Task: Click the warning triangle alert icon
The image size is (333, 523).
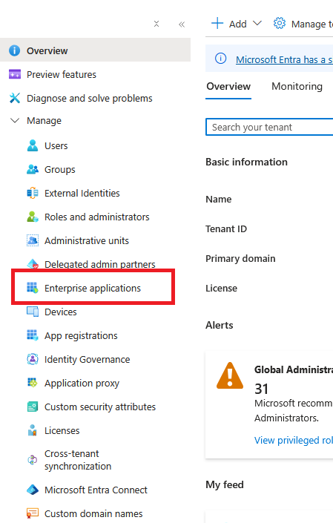Action: 230,375
